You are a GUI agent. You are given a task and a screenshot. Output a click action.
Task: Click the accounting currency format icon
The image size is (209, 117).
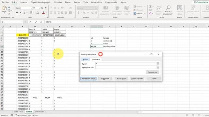[78, 13]
